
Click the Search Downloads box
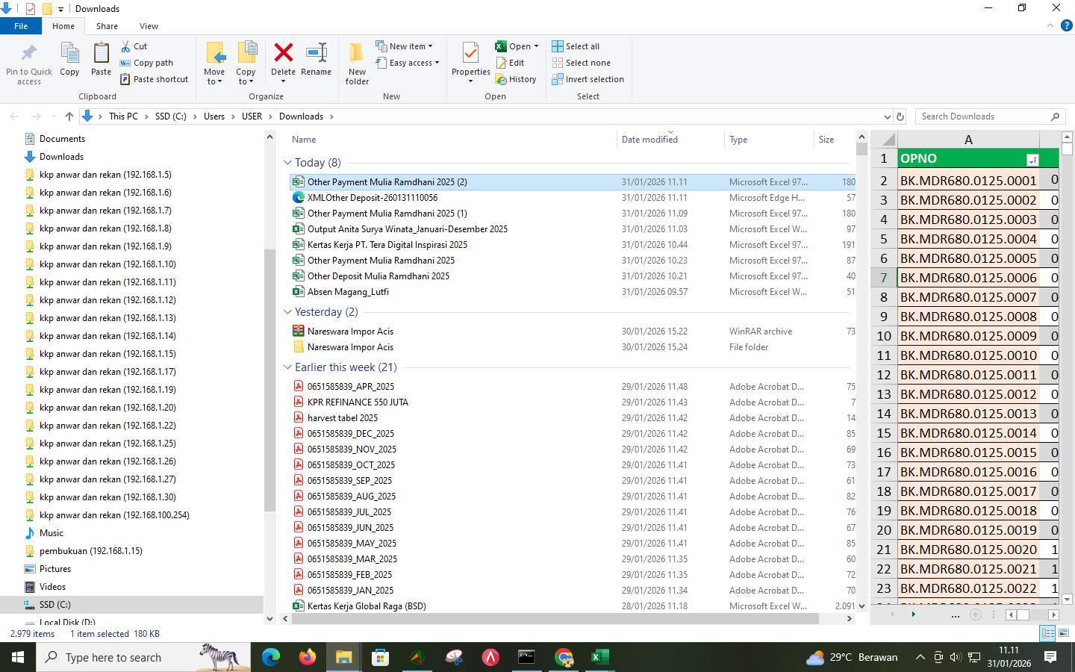click(985, 116)
